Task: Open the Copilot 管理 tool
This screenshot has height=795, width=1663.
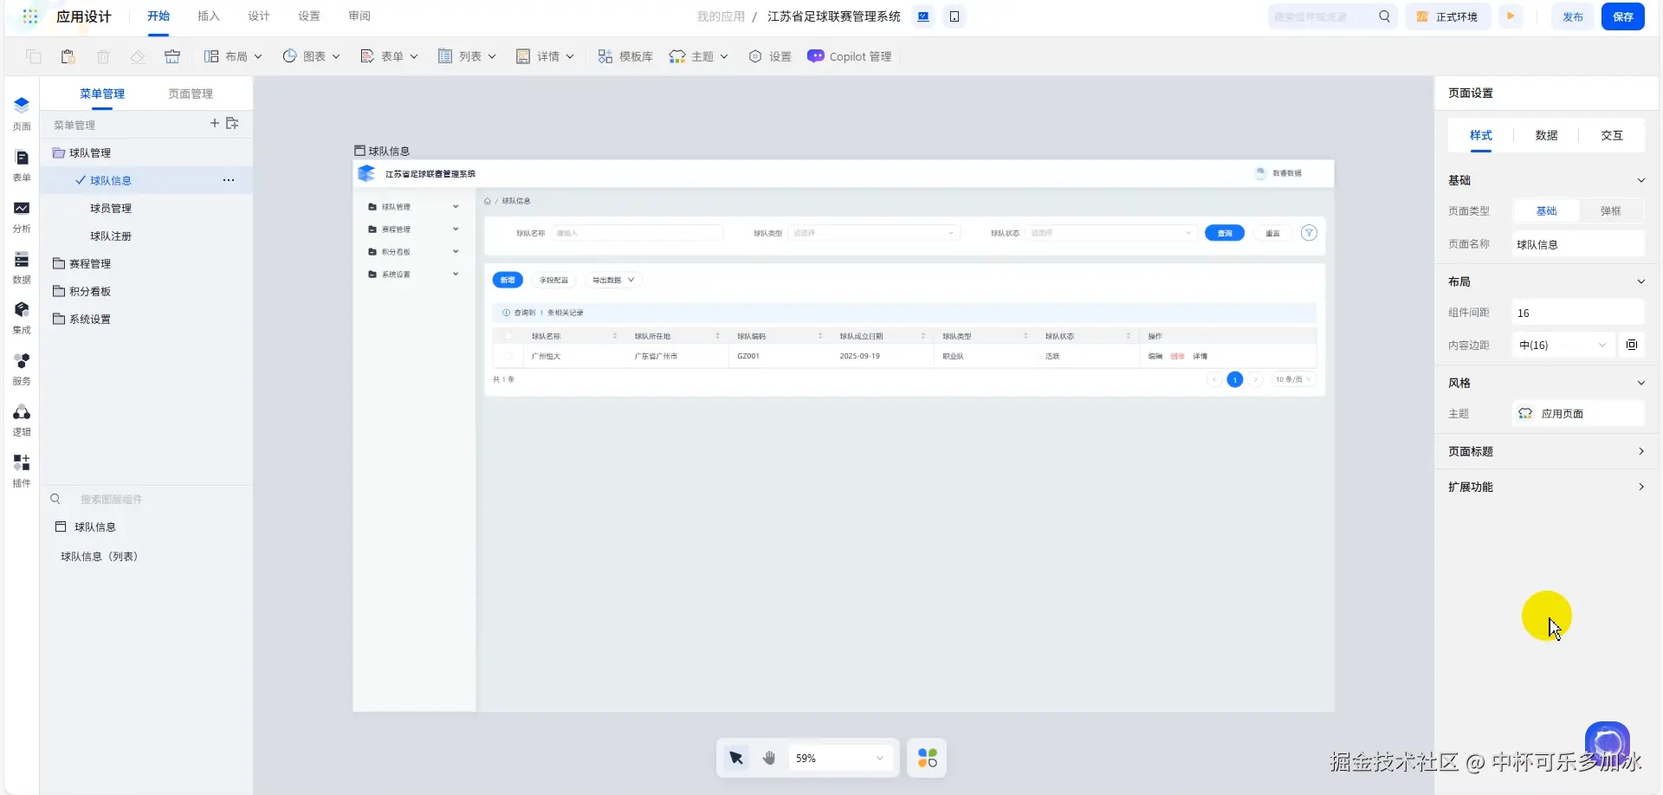Action: [849, 56]
